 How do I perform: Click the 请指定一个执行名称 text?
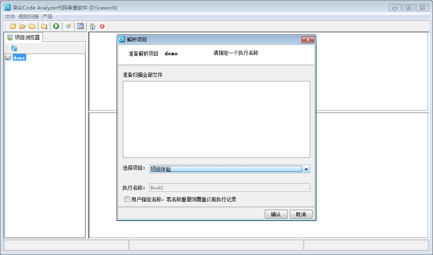236,53
